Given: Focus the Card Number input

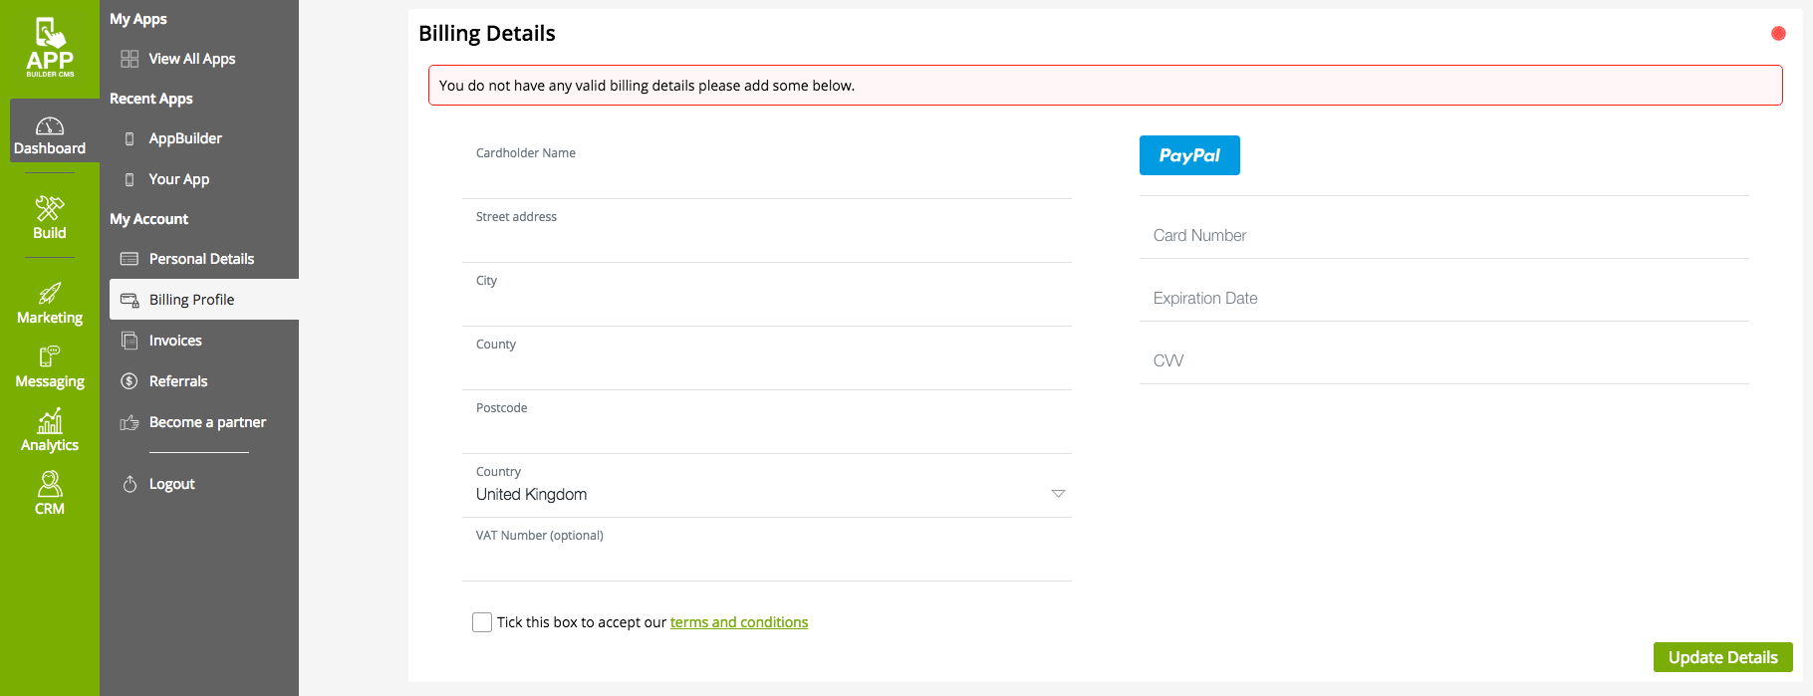Looking at the screenshot, I should [x=1443, y=236].
